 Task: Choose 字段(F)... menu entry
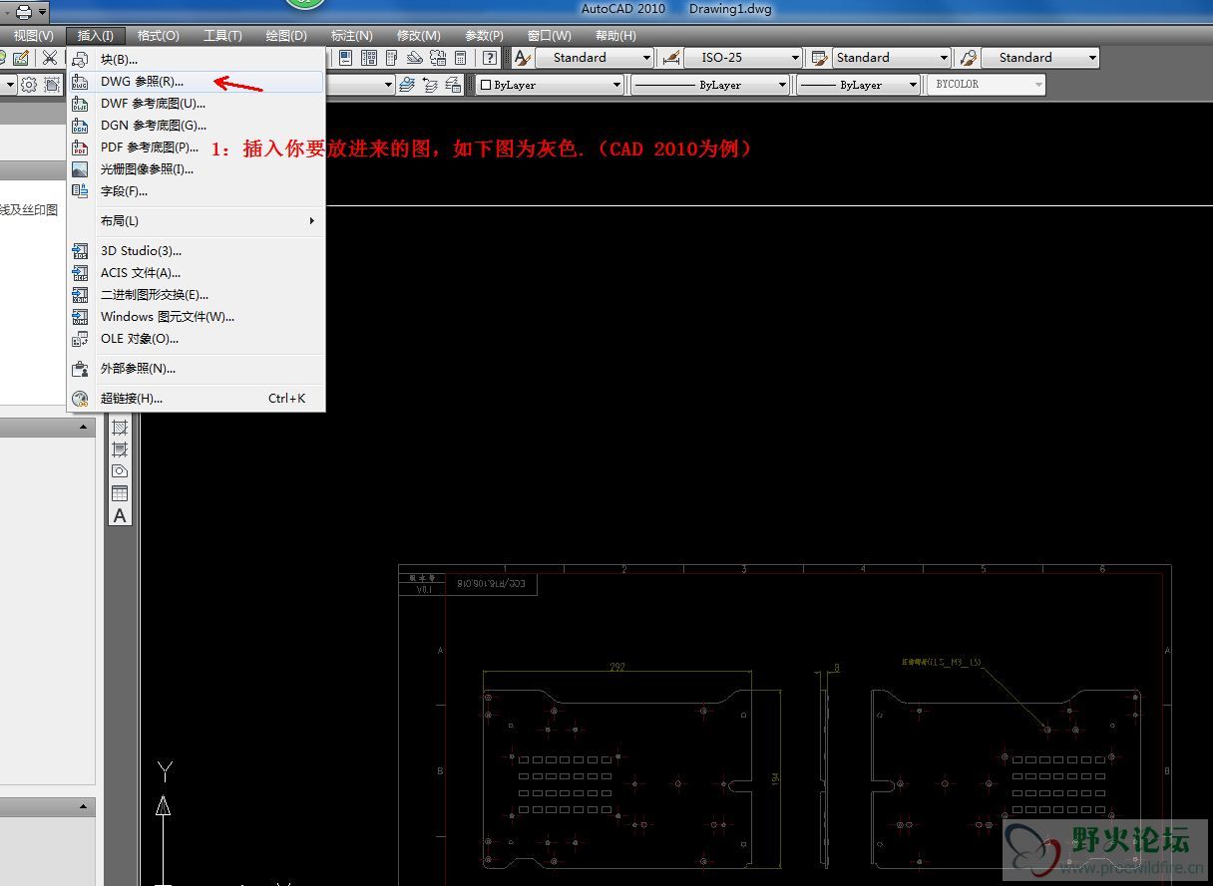point(197,191)
